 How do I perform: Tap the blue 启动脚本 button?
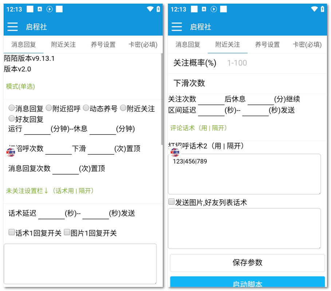point(247,283)
